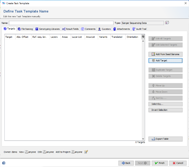Click the Translated column header
The height and width of the screenshot is (167, 189).
(x=118, y=37)
